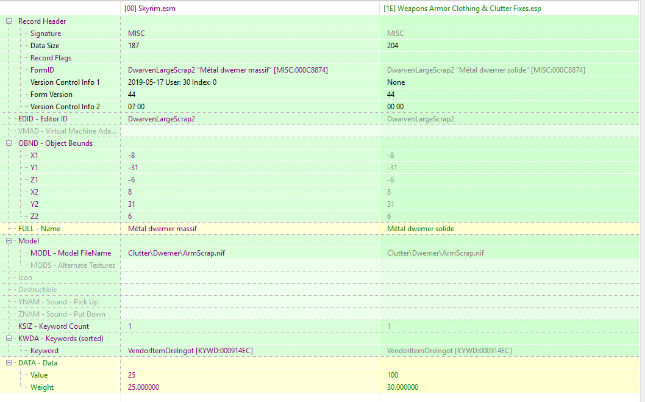The image size is (645, 402).
Task: Click the '2019-05-17 User: 30 Index: 0' cell
Action: tap(173, 82)
